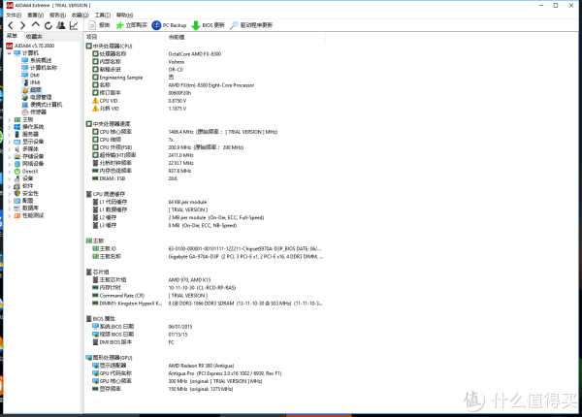Select the 存储设备 tree node
This screenshot has width=582, height=417.
pyautogui.click(x=29, y=156)
